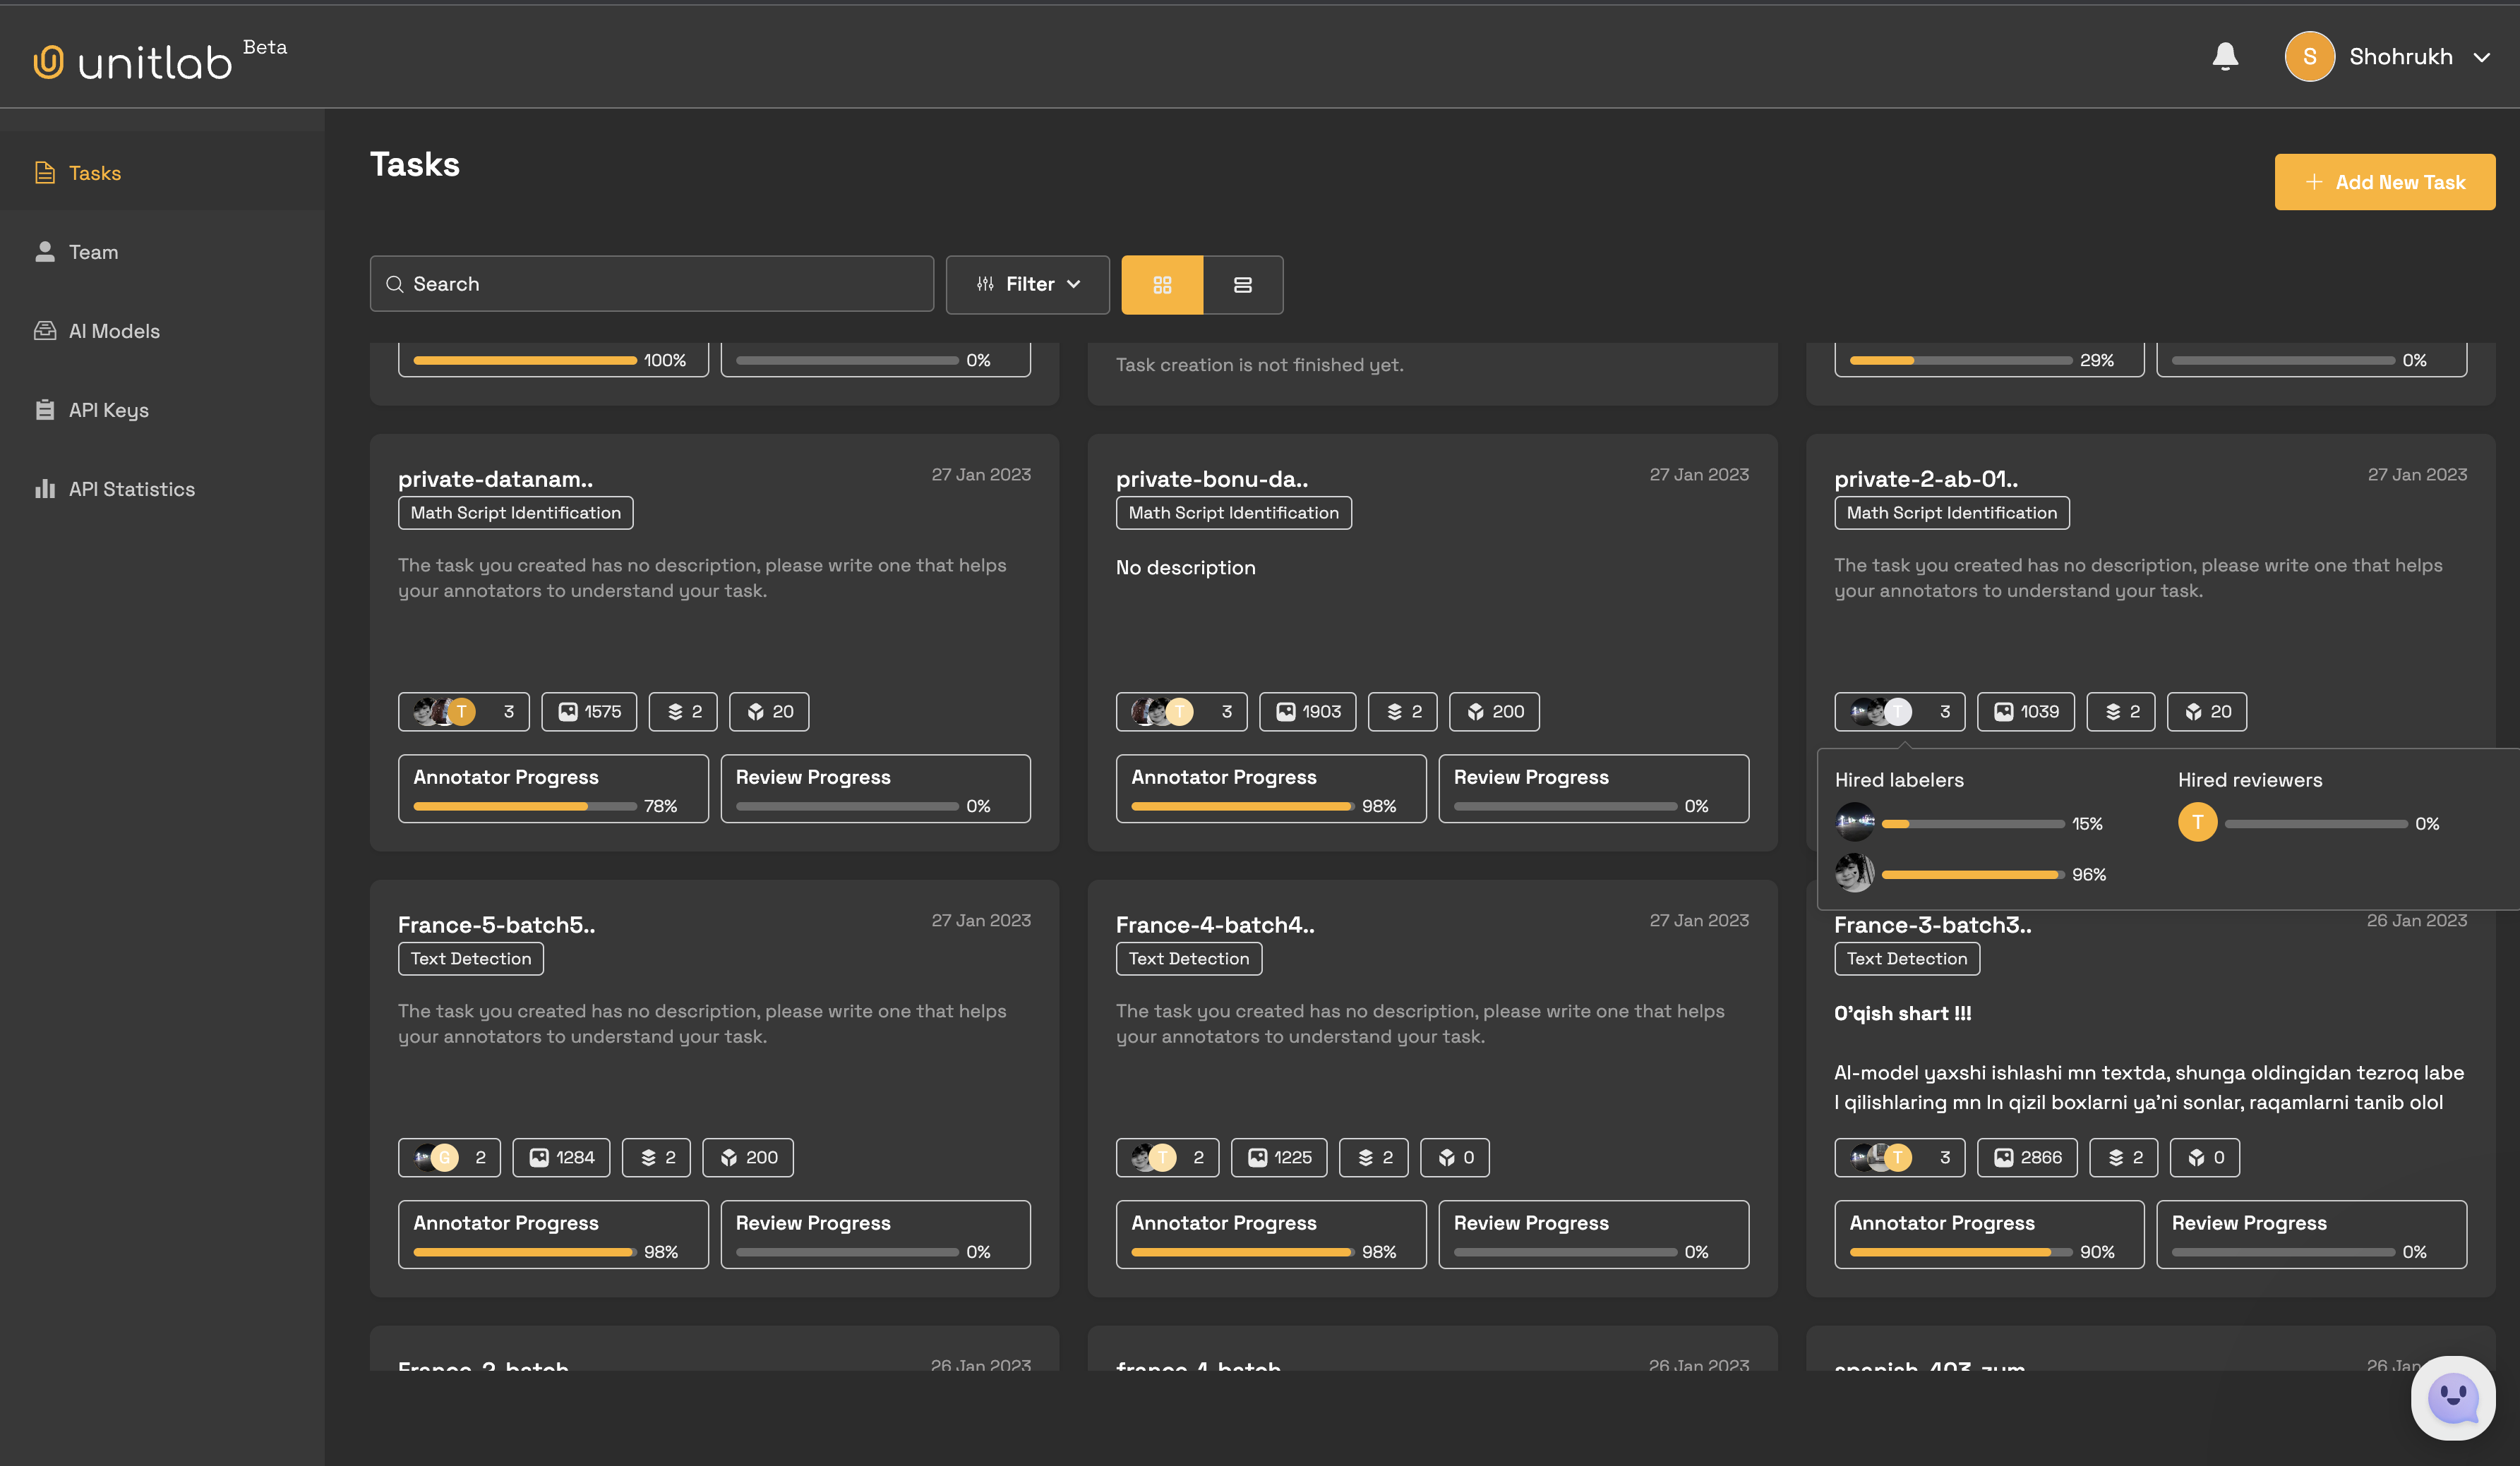Open the France-3-batch3.. task
This screenshot has width=2520, height=1466.
pyautogui.click(x=1933, y=924)
